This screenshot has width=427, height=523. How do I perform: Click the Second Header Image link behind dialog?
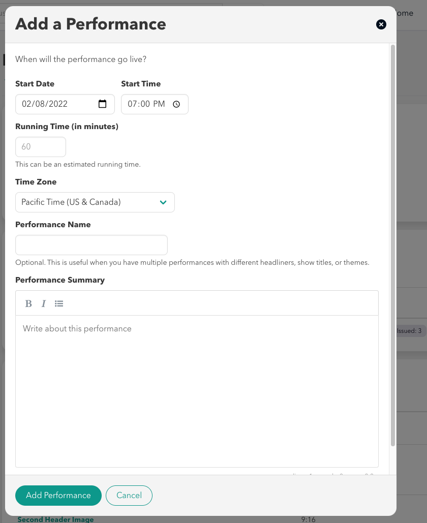pos(56,519)
